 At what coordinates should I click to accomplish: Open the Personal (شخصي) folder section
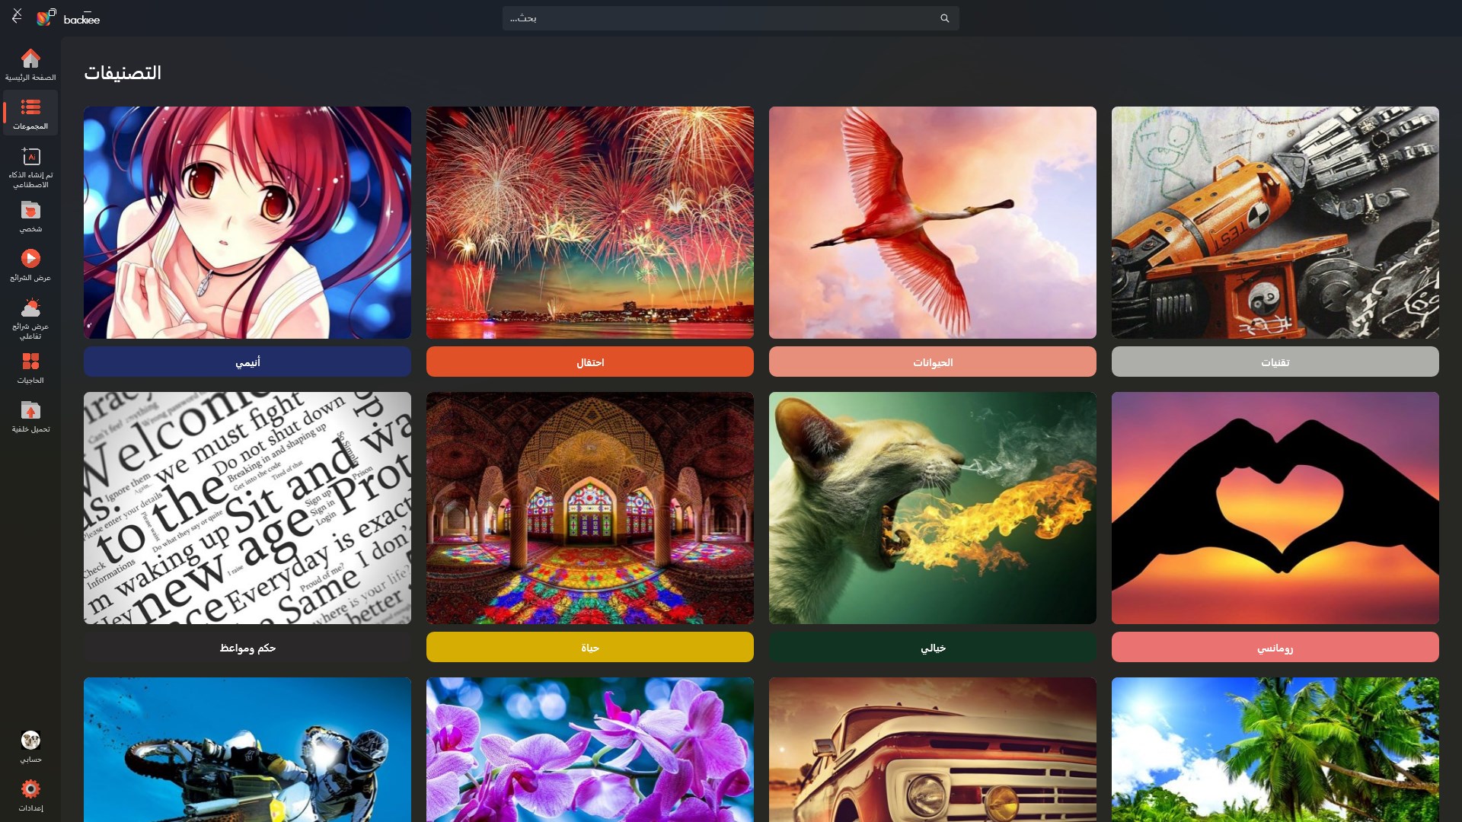pyautogui.click(x=30, y=216)
